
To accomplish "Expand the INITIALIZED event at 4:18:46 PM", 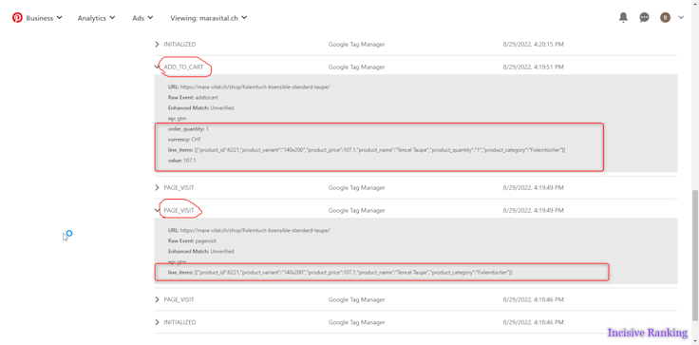I will pyautogui.click(x=415, y=322).
